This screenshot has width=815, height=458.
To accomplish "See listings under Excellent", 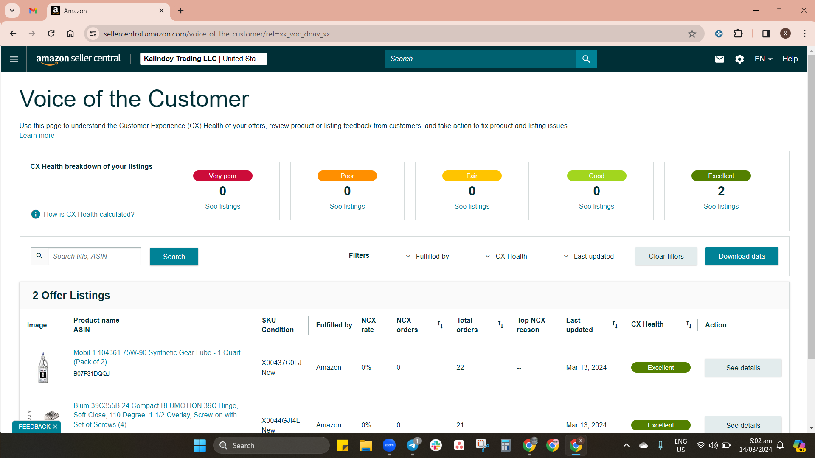I will coord(721,206).
